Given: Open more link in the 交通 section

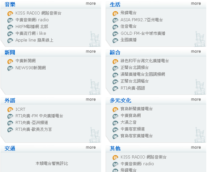Looking at the screenshot, I should pyautogui.click(x=91, y=147).
